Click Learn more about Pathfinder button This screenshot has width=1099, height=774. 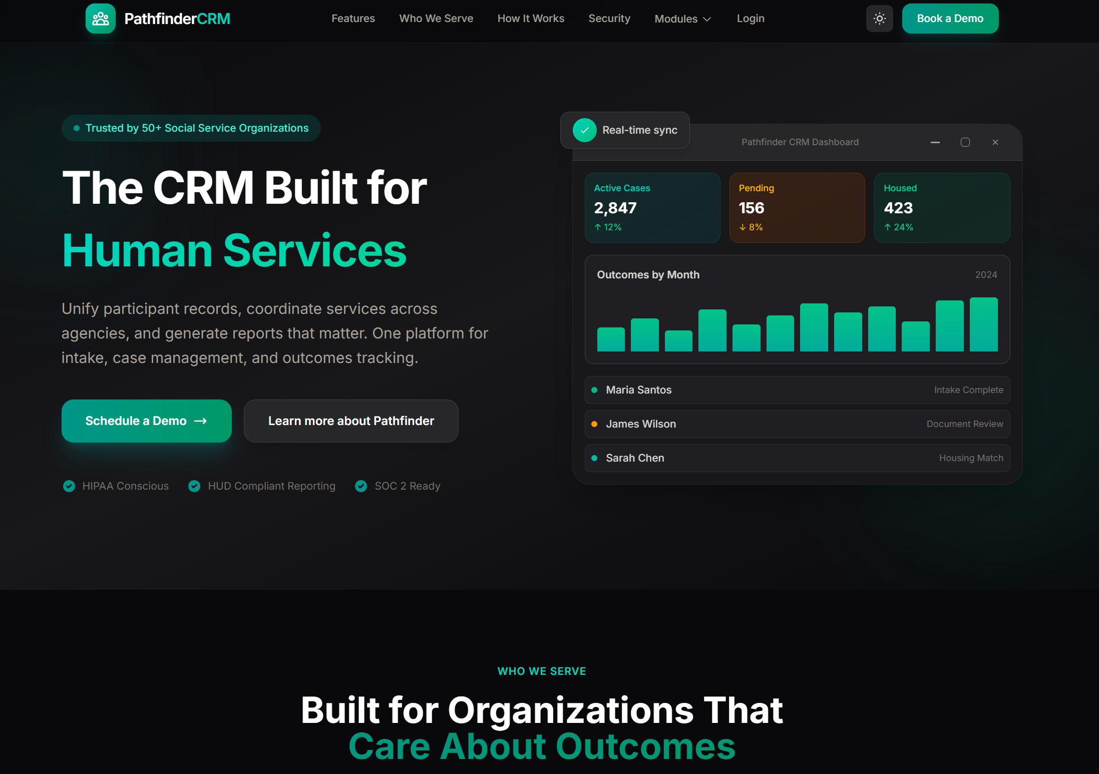pos(350,421)
